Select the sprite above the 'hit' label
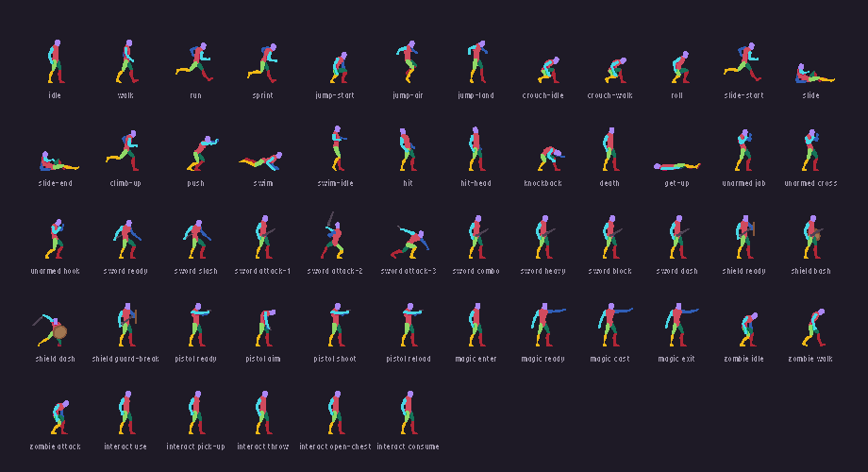Viewport: 868px width, 472px height. click(408, 149)
